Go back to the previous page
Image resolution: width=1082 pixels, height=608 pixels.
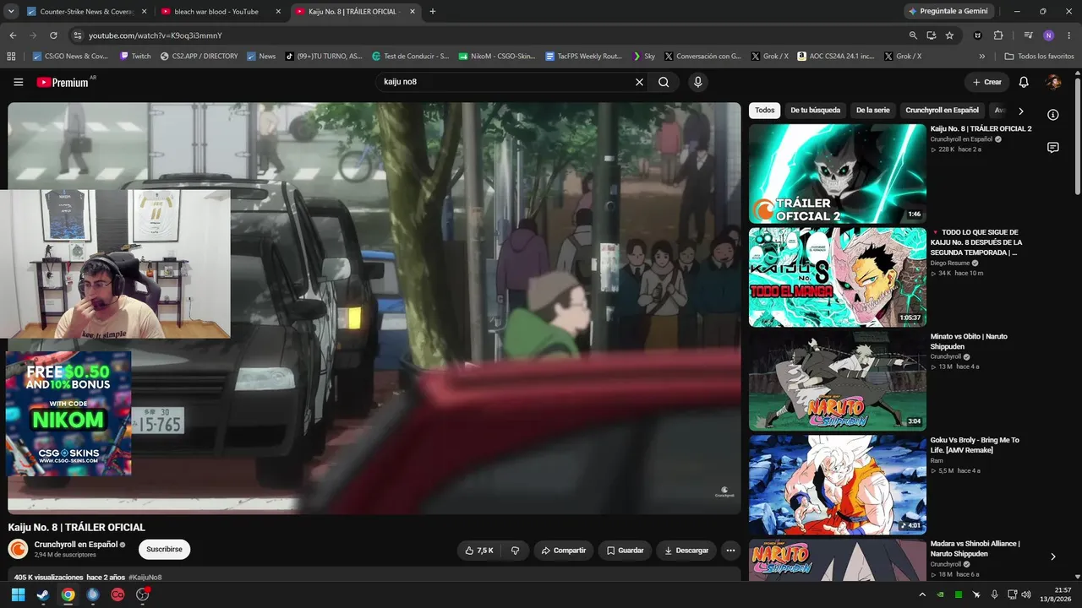13,35
